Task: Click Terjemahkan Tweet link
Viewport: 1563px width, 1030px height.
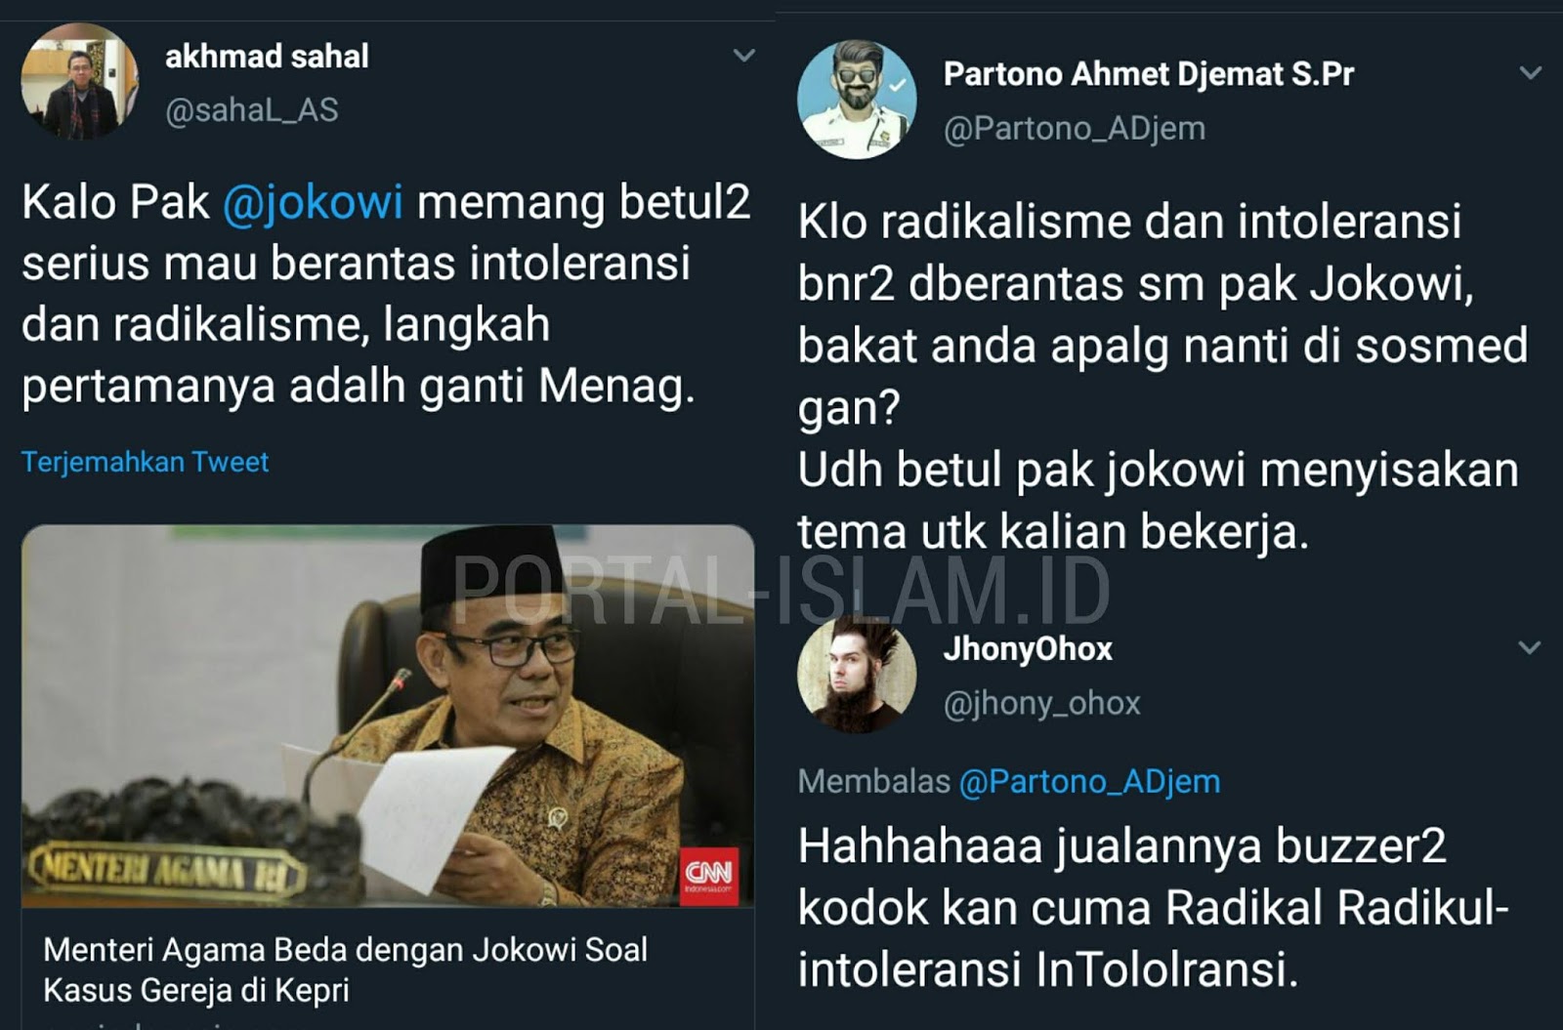Action: (x=145, y=462)
